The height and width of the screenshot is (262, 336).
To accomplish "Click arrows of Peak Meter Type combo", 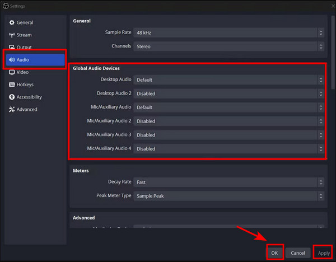I will (x=321, y=196).
